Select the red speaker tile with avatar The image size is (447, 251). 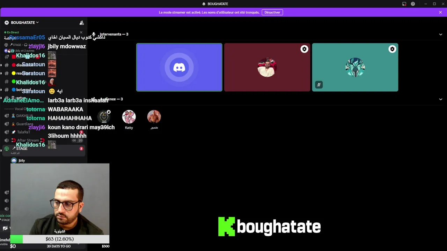(267, 67)
